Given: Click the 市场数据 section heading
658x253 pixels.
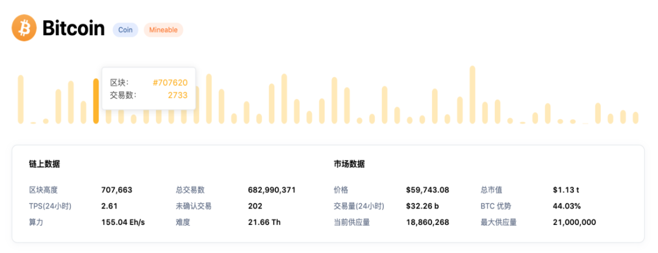Looking at the screenshot, I should pos(349,164).
